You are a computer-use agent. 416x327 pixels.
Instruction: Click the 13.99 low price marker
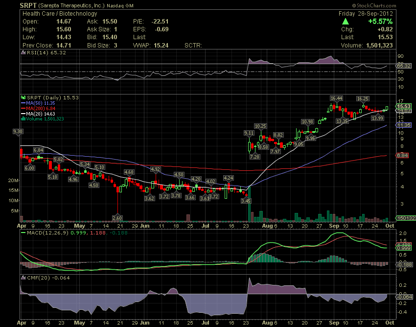[377, 118]
